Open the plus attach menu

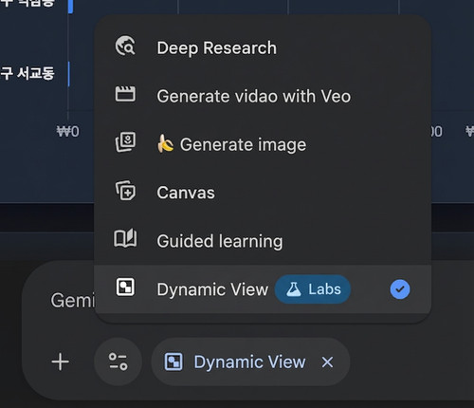coord(60,362)
